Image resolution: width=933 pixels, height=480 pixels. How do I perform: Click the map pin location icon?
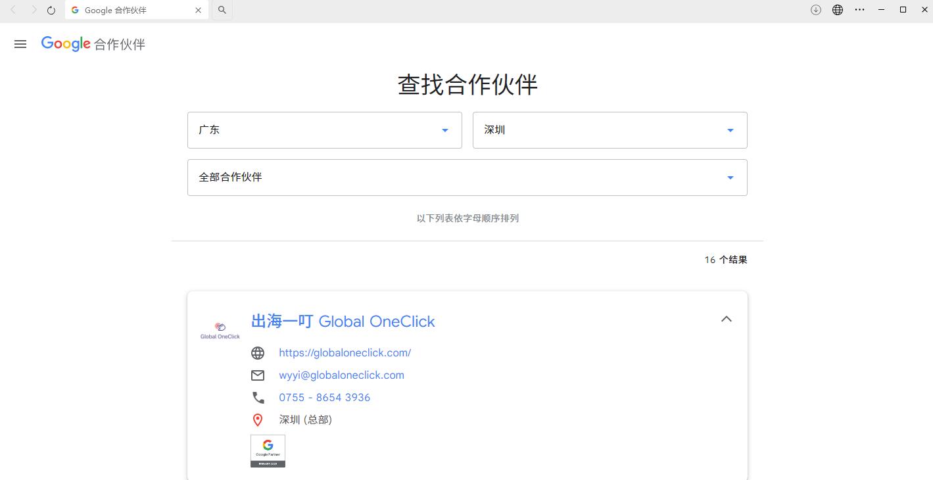point(258,420)
